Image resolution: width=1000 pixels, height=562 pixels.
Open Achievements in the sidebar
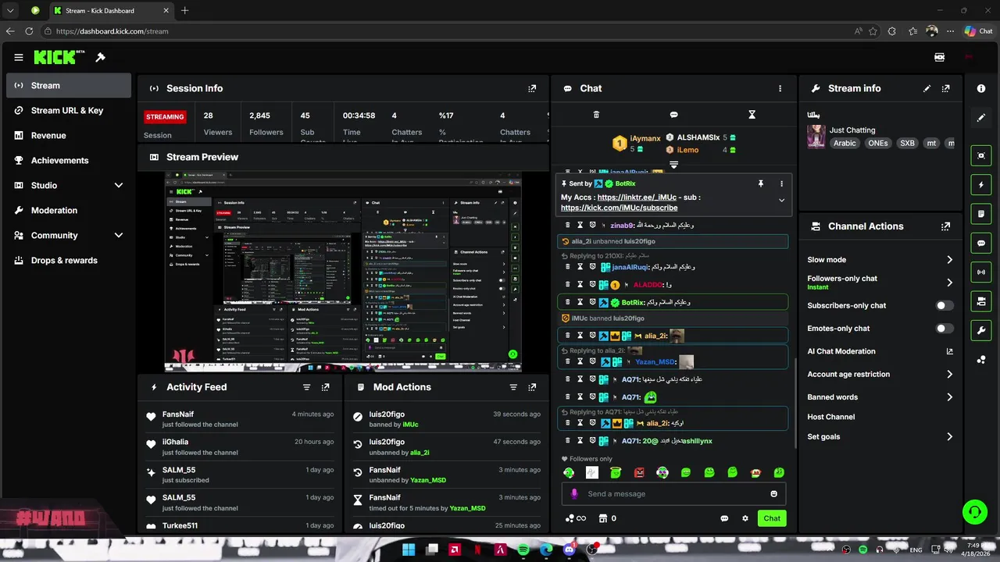(x=69, y=161)
